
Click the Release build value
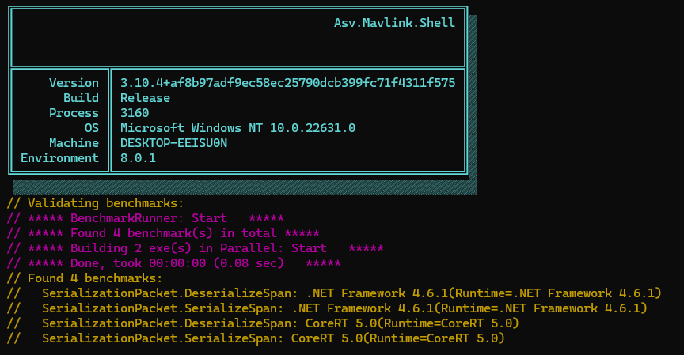[x=145, y=98]
